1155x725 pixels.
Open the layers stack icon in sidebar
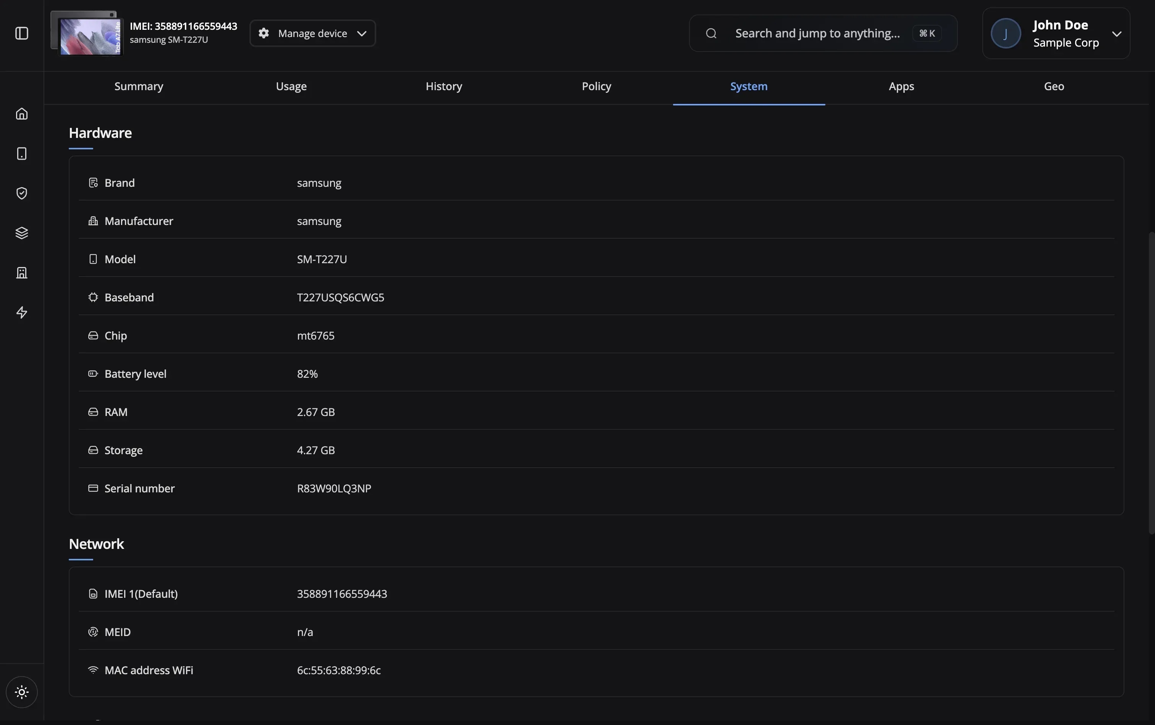(x=21, y=233)
